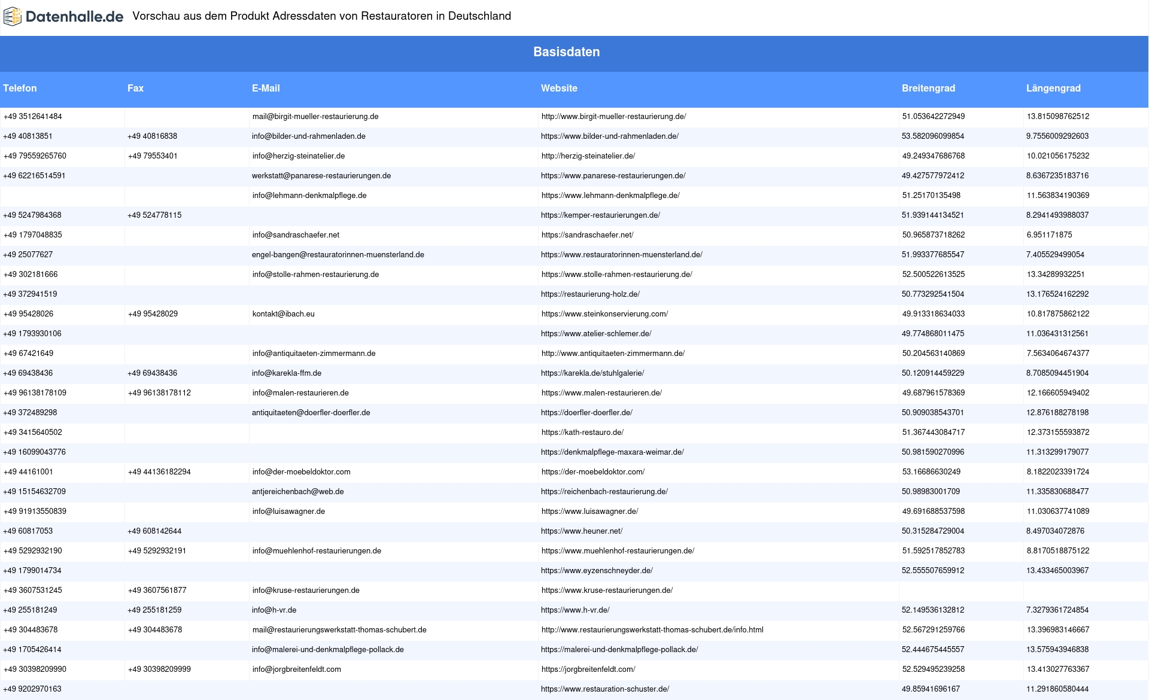Click website https://www.atelier-schlemer.de/

[x=596, y=334]
